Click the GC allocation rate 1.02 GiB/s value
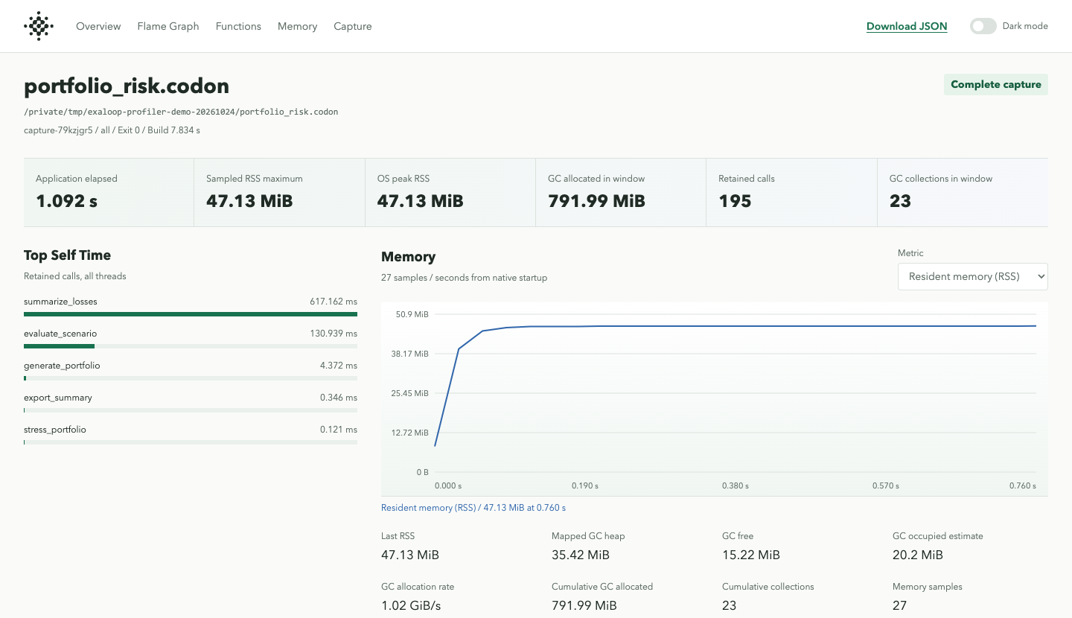 click(x=411, y=605)
